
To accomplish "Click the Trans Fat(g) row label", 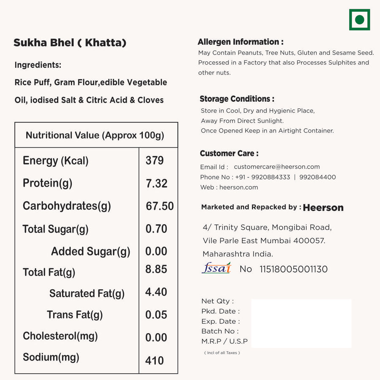I will pos(75,315).
